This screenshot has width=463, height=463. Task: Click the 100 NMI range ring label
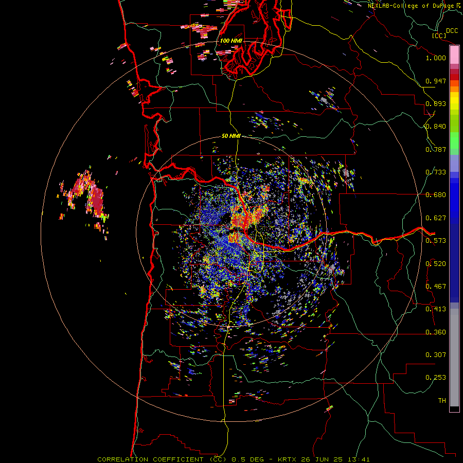point(231,41)
